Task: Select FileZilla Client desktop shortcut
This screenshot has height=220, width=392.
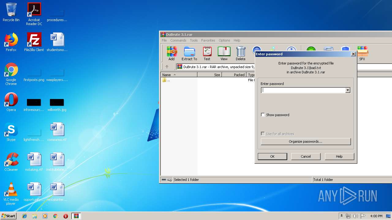Action: [34, 42]
